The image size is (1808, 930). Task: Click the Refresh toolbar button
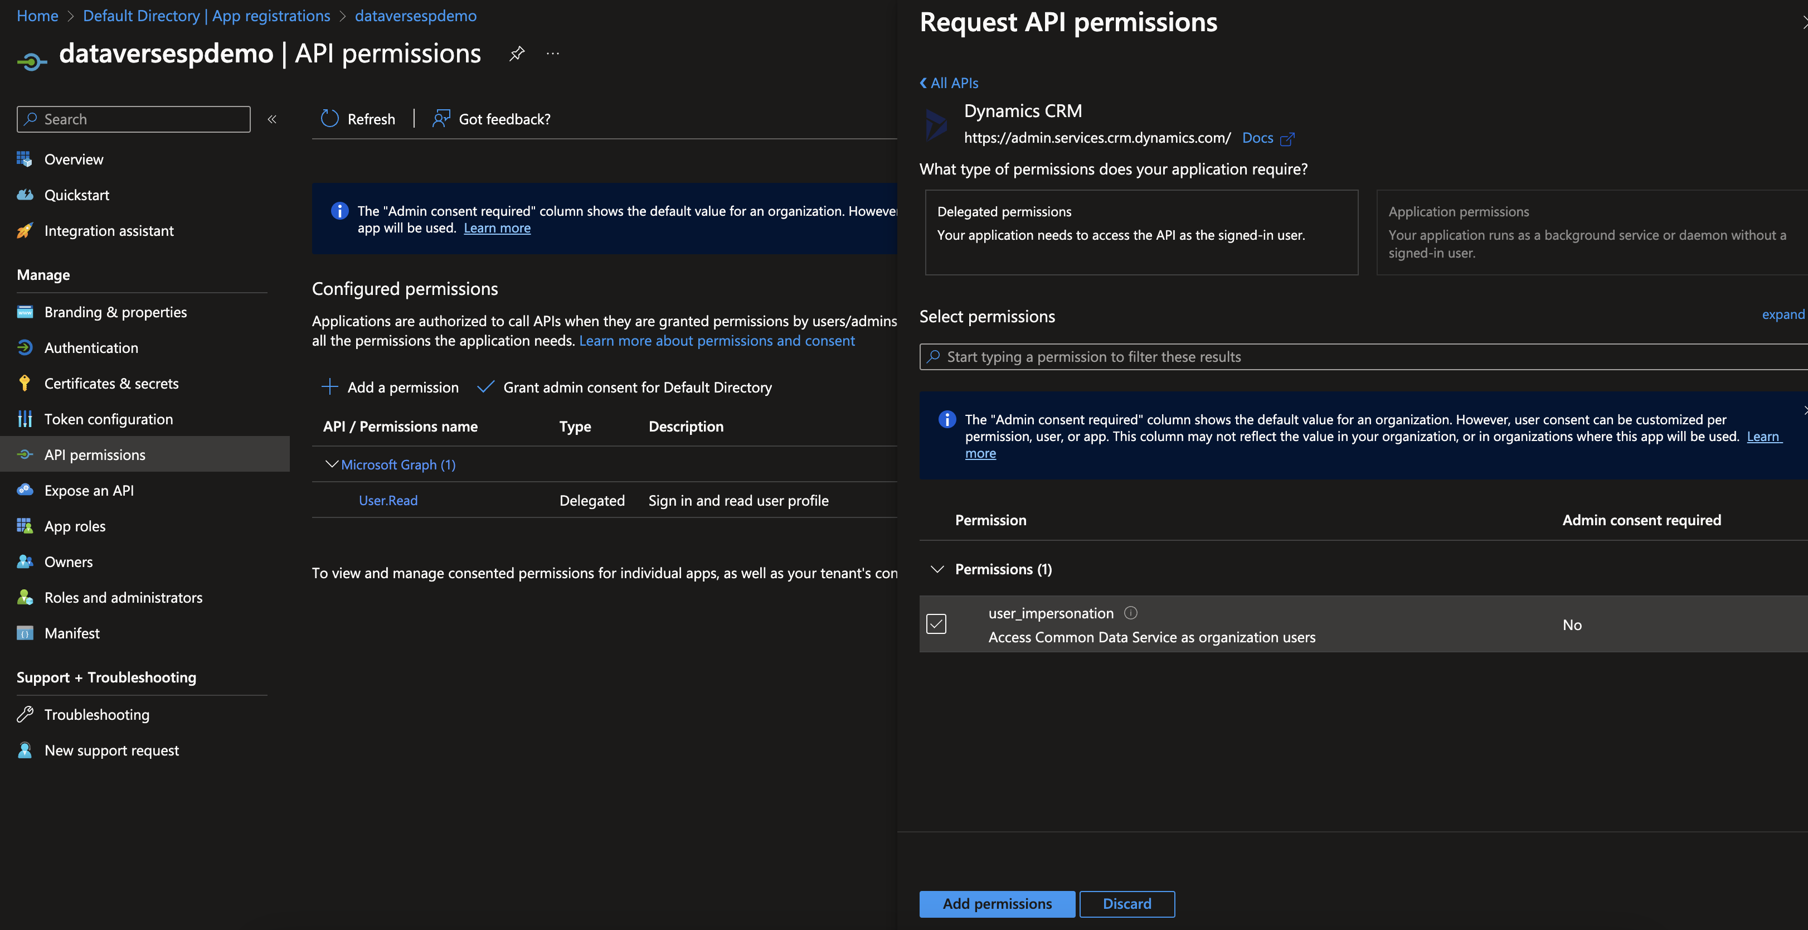(x=358, y=119)
